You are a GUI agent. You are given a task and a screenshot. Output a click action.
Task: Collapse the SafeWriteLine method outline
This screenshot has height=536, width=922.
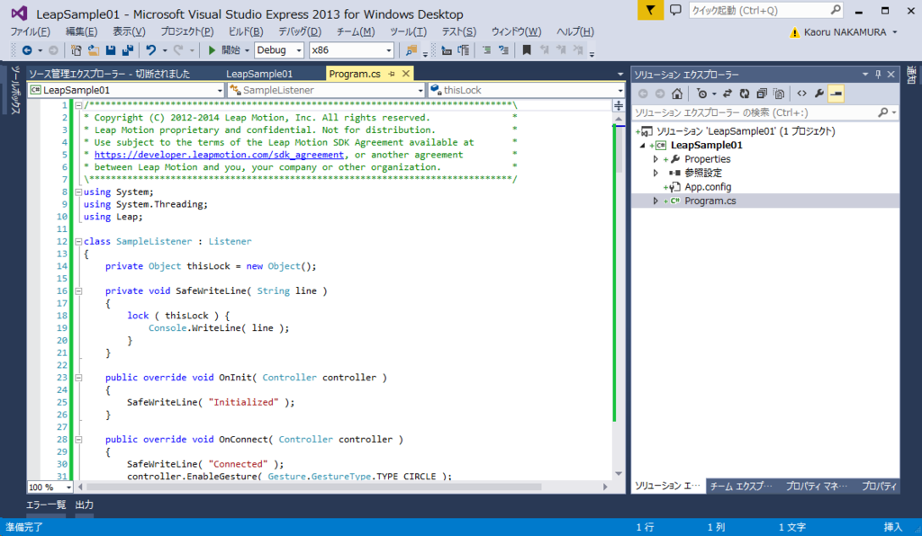(x=78, y=291)
